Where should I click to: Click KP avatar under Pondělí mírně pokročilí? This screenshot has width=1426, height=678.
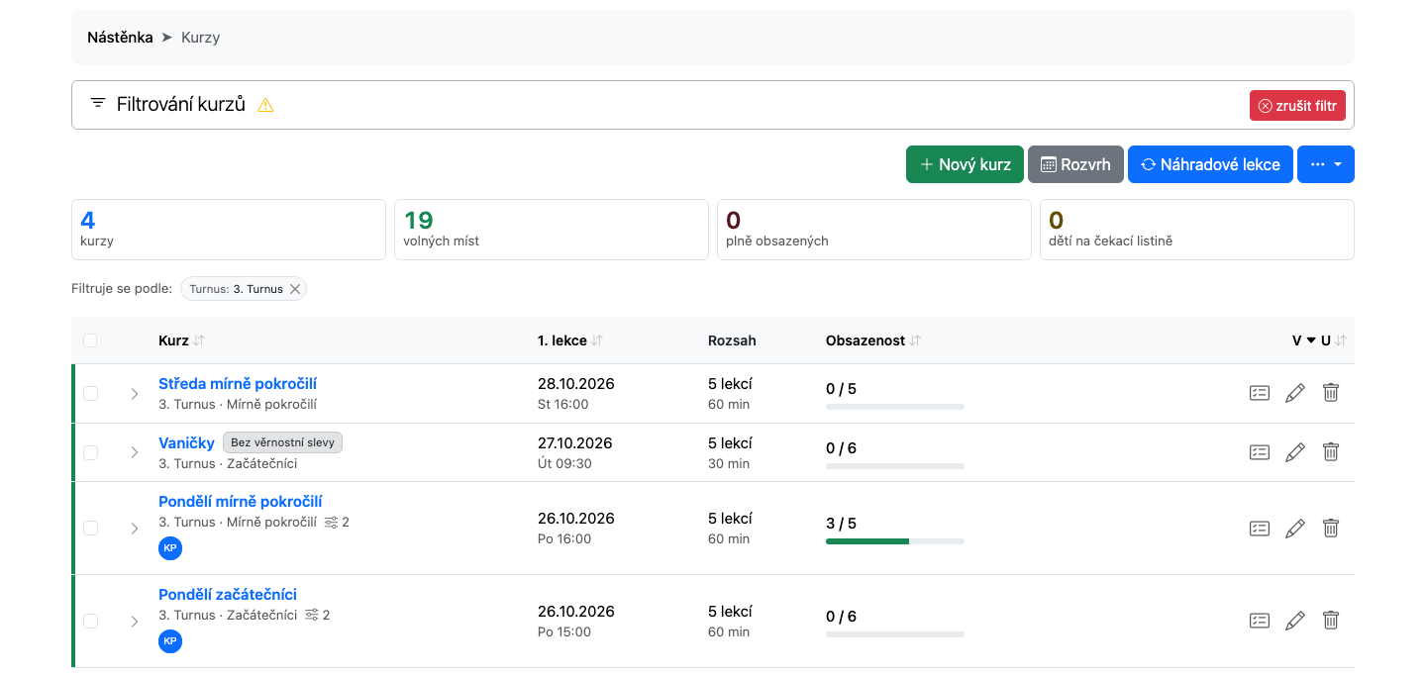click(x=170, y=548)
